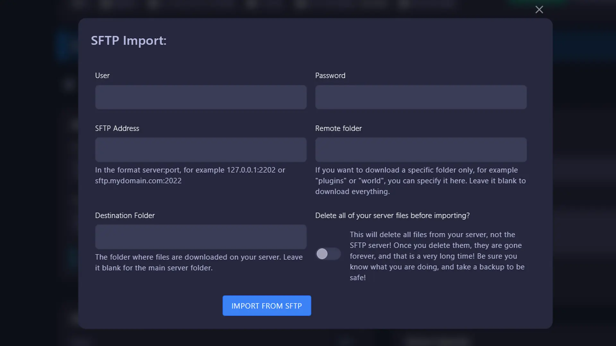
Task: Click the IMPORT FROM SFTP button
Action: coord(267,306)
